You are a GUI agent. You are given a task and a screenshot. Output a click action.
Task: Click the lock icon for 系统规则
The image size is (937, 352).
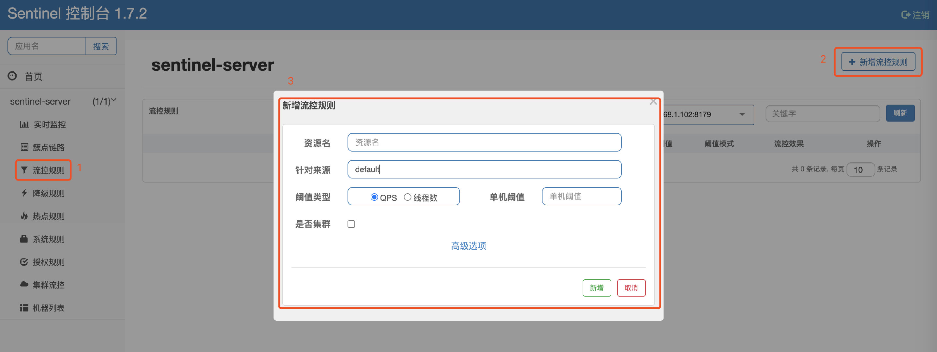(24, 239)
